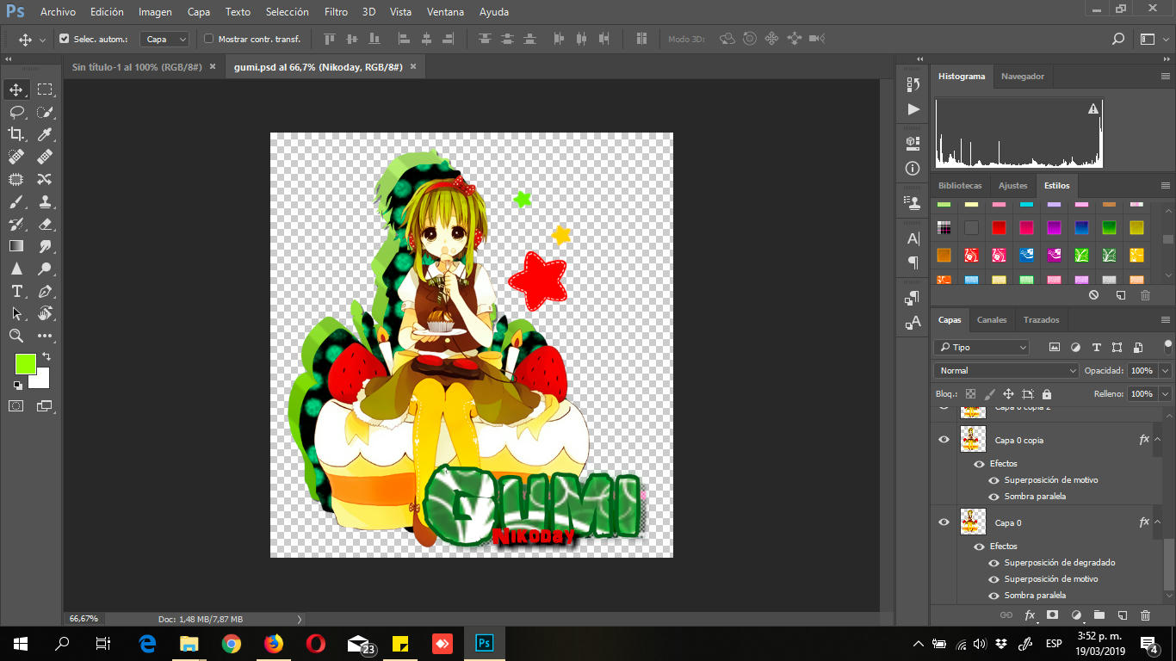The height and width of the screenshot is (661, 1176).
Task: Switch to the Canales tab
Action: [x=992, y=320]
